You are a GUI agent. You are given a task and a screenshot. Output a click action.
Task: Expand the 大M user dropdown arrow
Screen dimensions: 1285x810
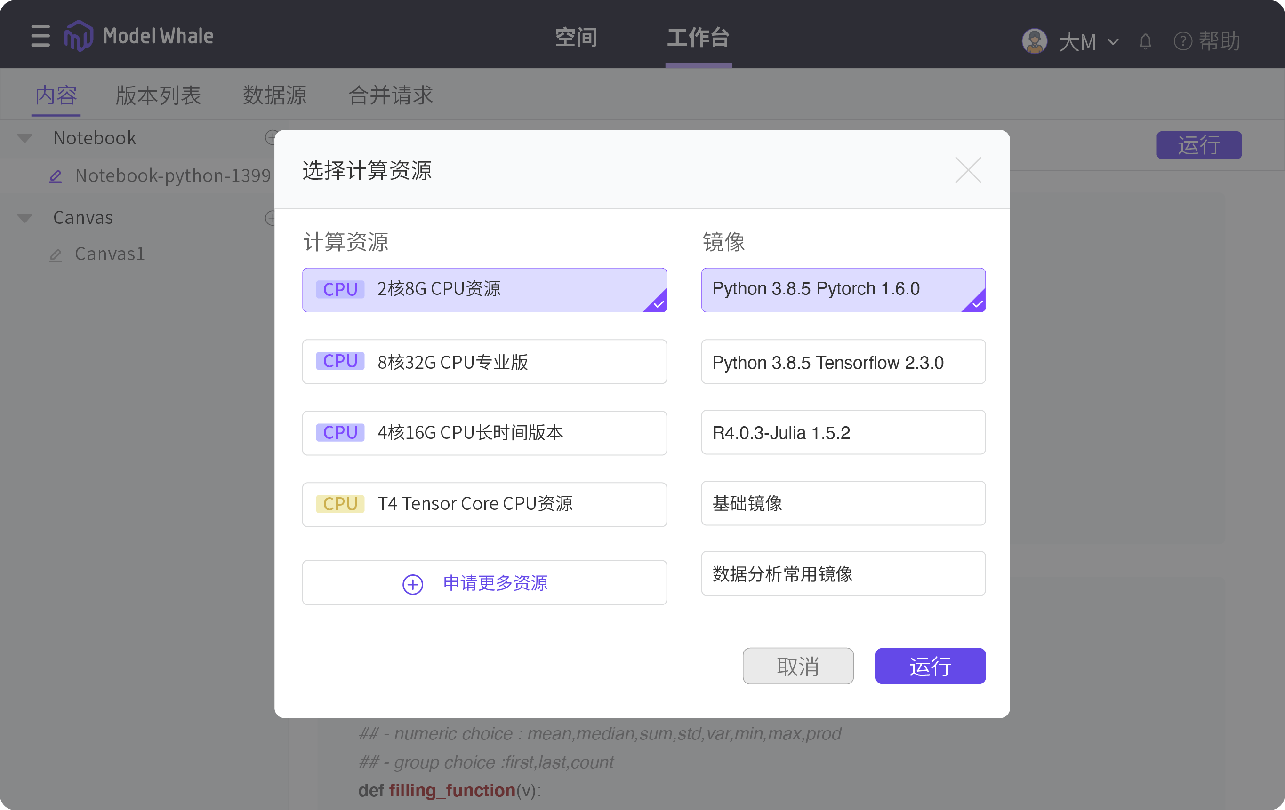pyautogui.click(x=1113, y=41)
